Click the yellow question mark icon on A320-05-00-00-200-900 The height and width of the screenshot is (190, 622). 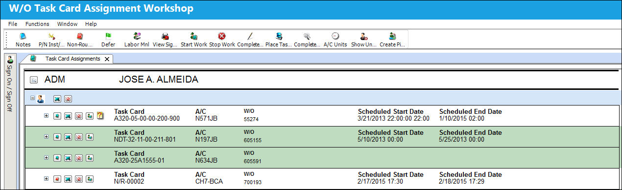pyautogui.click(x=100, y=116)
